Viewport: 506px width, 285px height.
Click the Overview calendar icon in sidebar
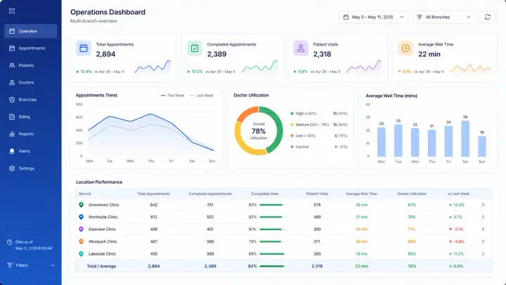tap(12, 31)
